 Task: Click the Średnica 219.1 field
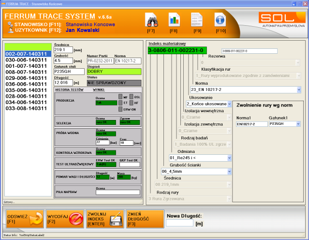point(63,50)
